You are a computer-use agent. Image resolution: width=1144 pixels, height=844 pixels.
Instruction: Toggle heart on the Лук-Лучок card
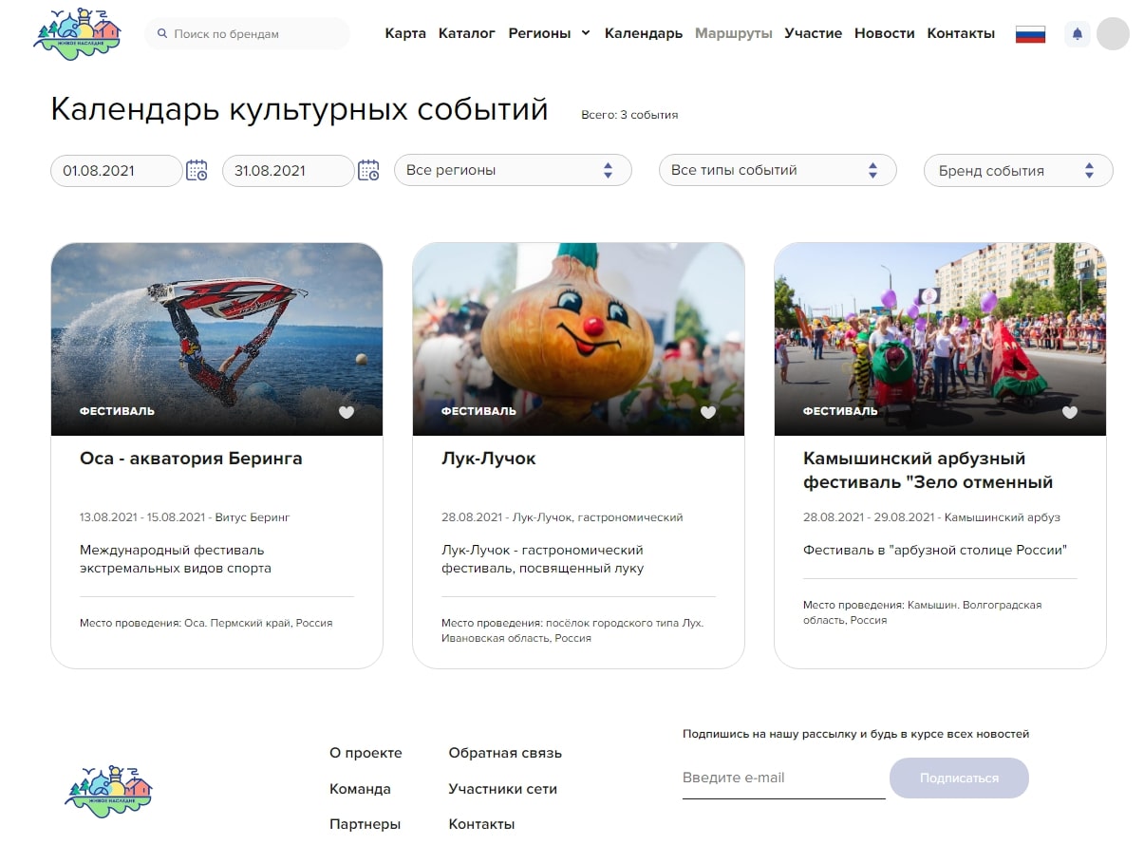[708, 412]
